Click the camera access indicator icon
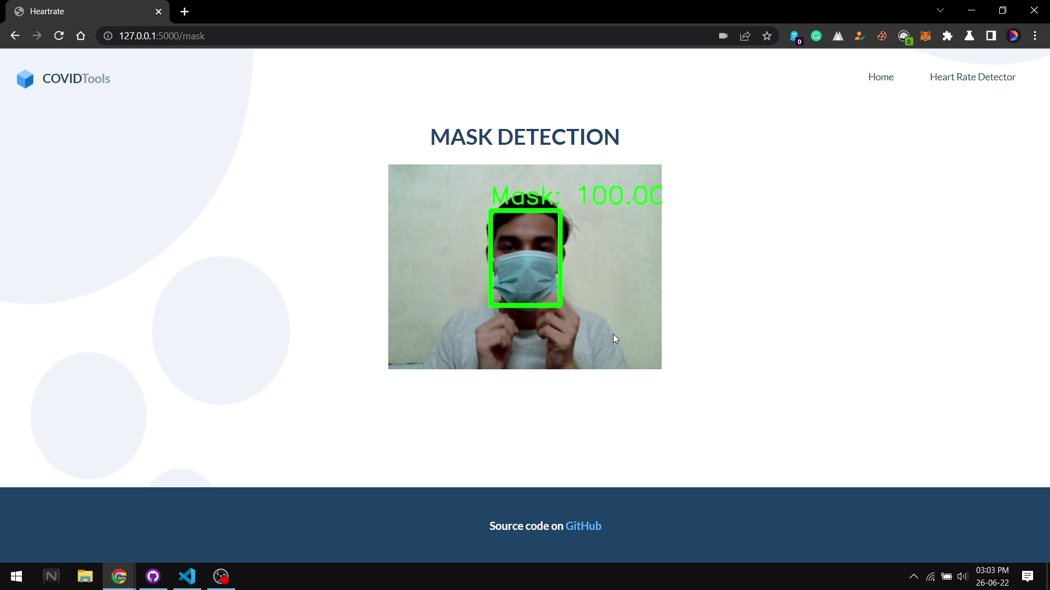Viewport: 1050px width, 590px height. point(723,36)
